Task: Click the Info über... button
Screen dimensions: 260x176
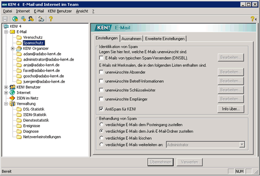Action: coord(231,109)
